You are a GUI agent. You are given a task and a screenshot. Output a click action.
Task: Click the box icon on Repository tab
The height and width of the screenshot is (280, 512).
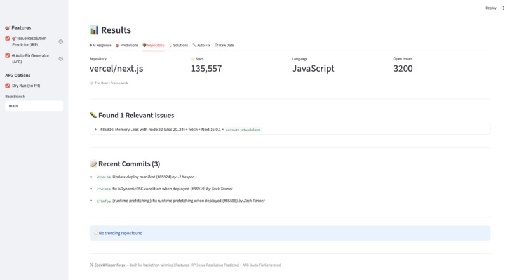point(144,45)
